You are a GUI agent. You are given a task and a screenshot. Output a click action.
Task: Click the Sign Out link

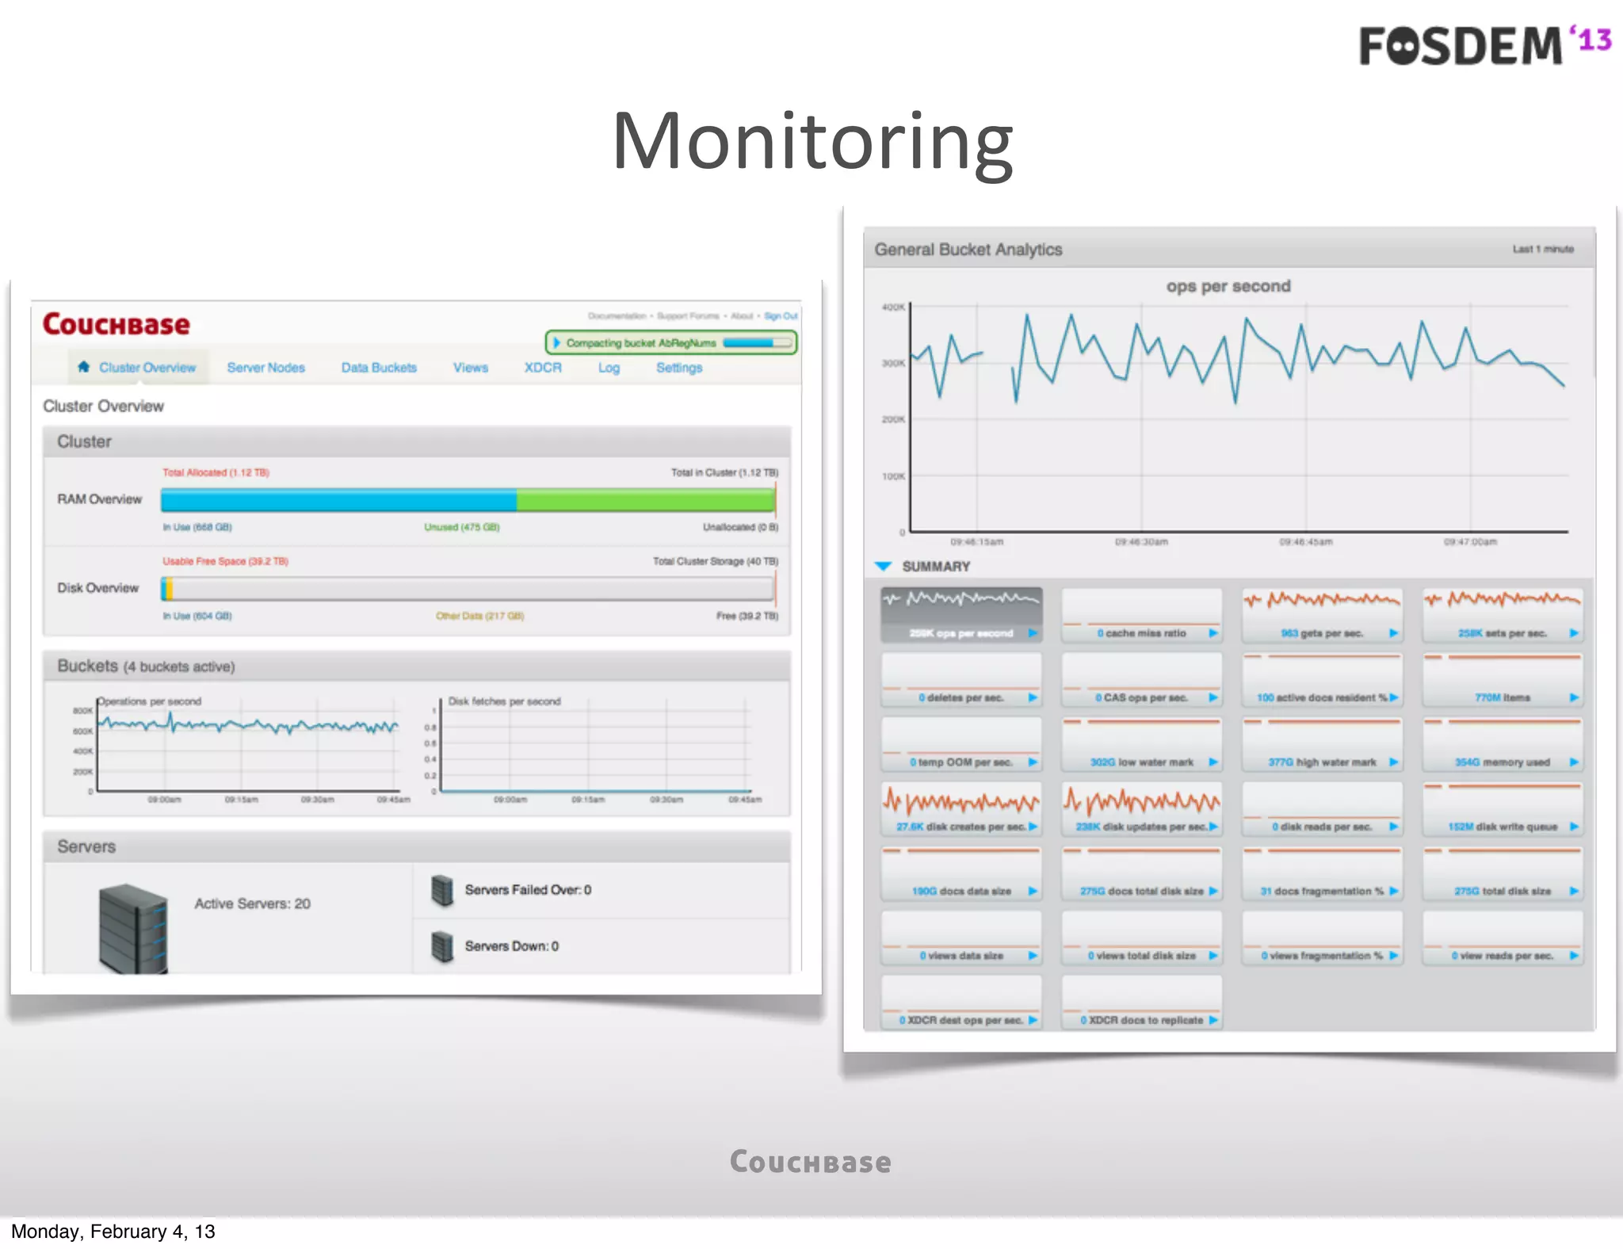point(781,315)
